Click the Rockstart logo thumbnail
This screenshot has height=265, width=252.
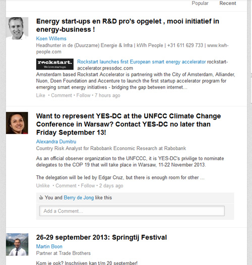click(x=55, y=64)
